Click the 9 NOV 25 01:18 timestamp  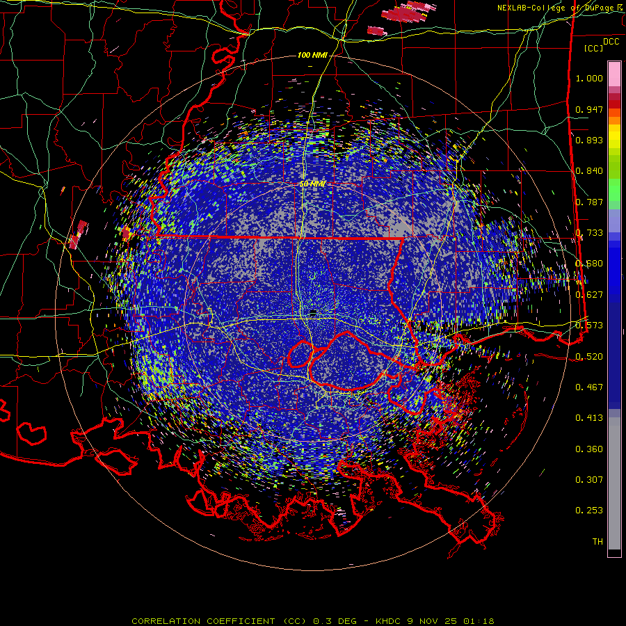click(x=451, y=621)
